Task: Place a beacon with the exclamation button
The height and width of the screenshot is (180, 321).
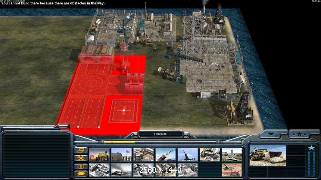Action: tap(81, 166)
